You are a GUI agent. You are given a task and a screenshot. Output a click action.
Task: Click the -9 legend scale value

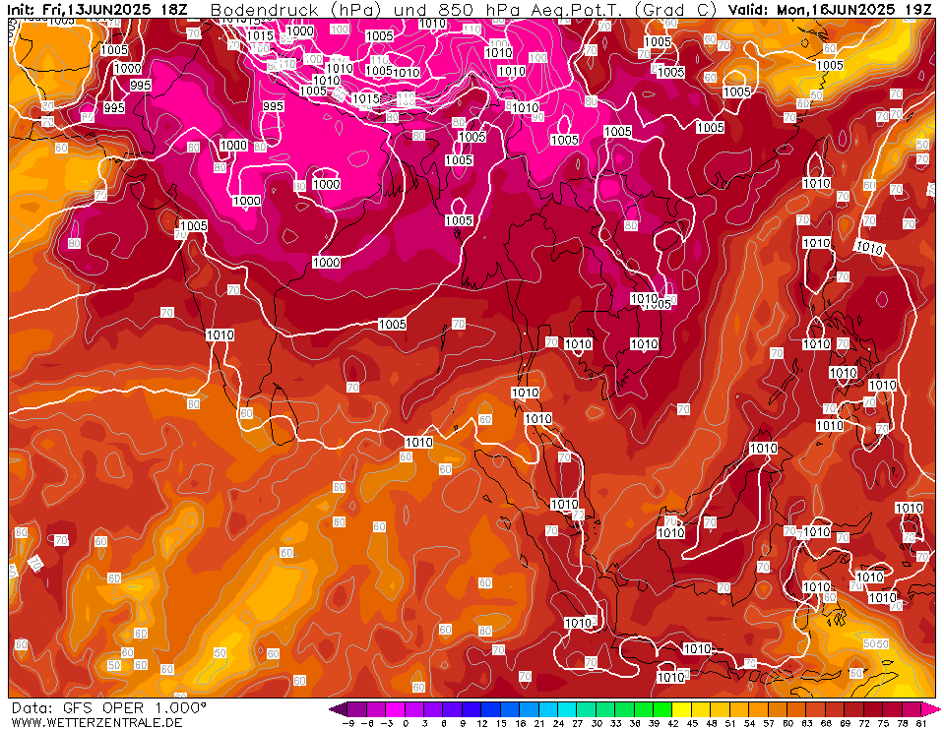tap(348, 723)
